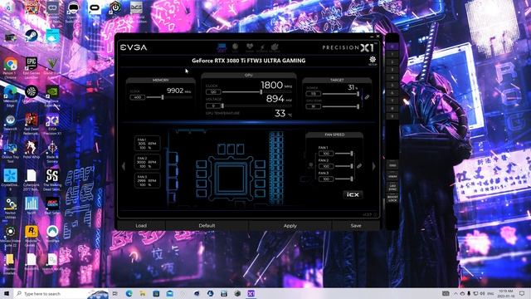Open the Temp Tuner tab icon
531x299 pixels.
(275, 48)
